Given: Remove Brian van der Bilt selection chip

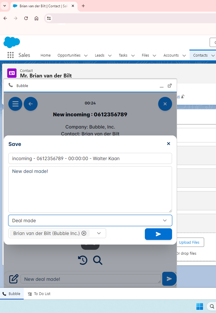Looking at the screenshot, I should (84, 233).
